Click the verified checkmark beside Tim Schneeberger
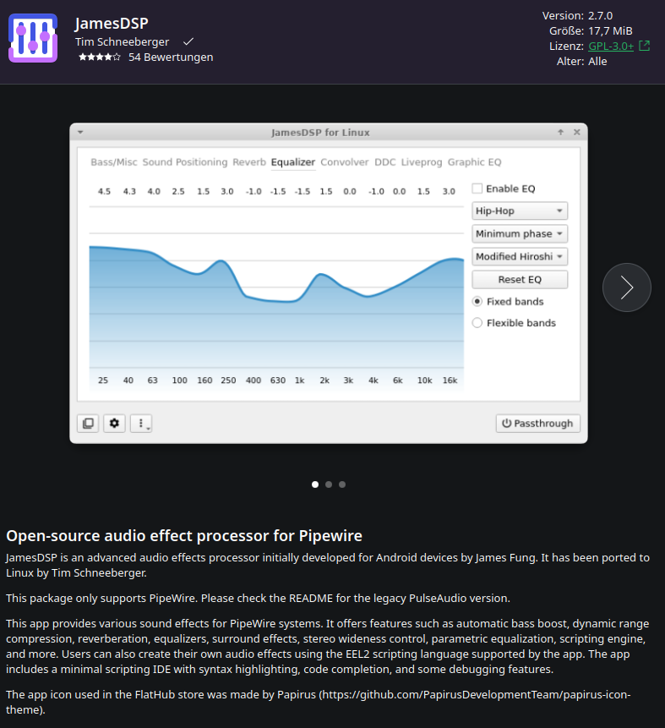 pyautogui.click(x=188, y=41)
